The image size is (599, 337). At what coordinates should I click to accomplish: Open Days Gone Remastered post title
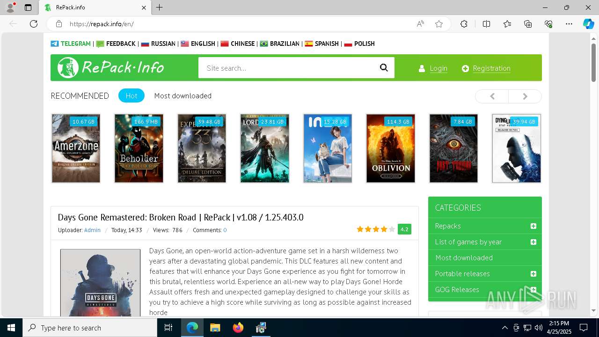coord(181,217)
